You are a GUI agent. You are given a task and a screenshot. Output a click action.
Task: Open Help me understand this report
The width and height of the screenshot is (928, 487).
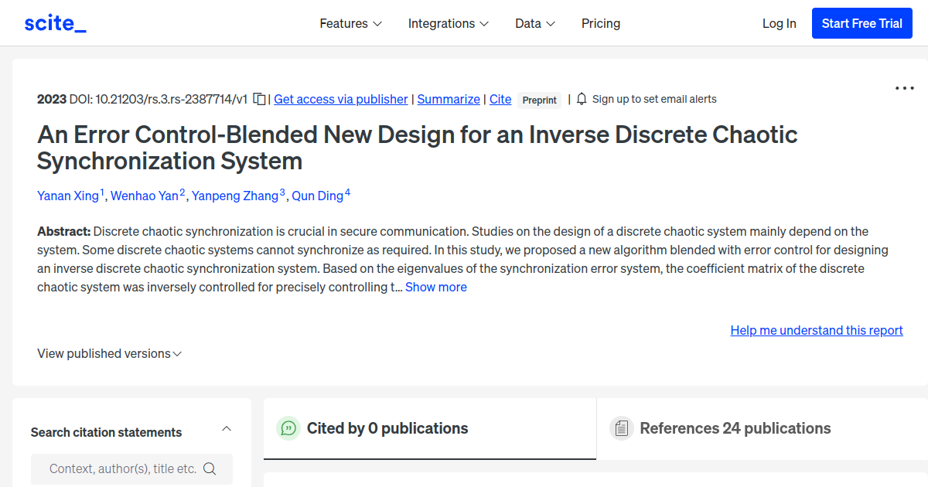(x=817, y=330)
